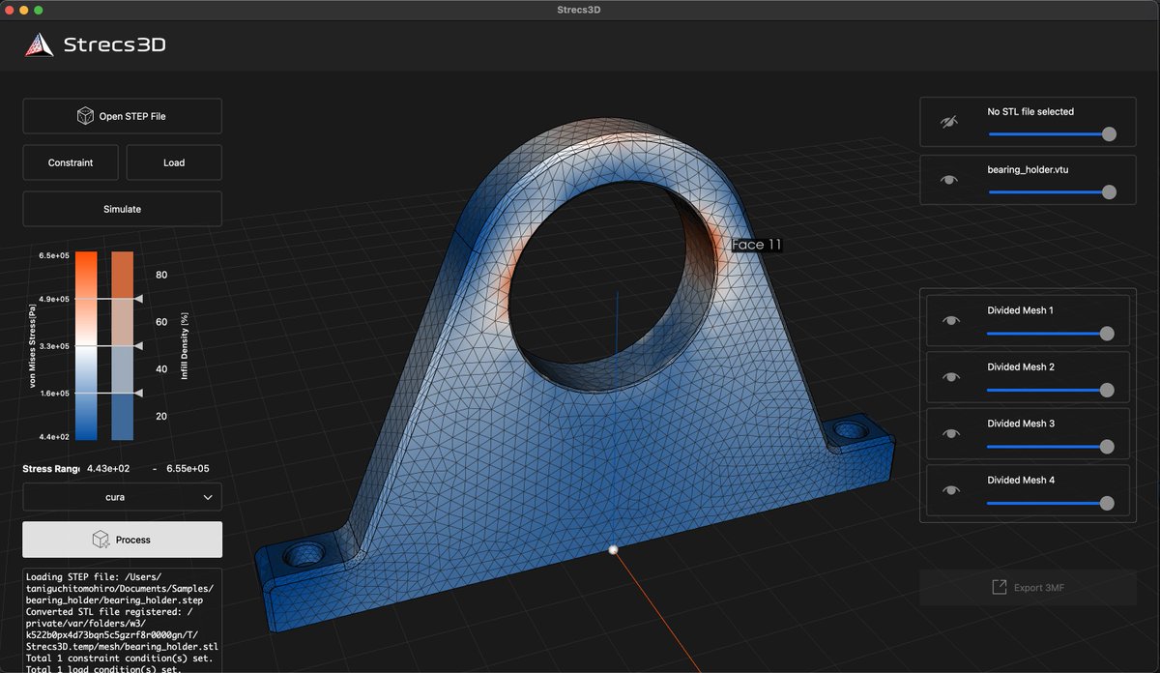Click the Constraint button

click(71, 162)
